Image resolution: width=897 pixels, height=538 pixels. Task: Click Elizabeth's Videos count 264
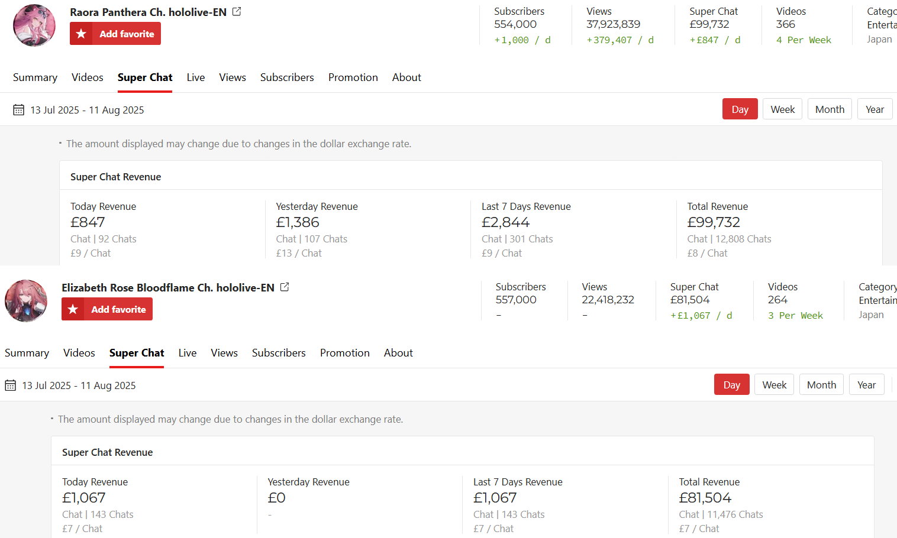pyautogui.click(x=777, y=300)
